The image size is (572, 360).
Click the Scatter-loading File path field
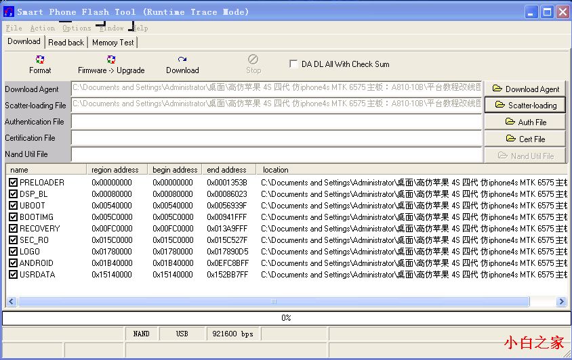tap(277, 105)
